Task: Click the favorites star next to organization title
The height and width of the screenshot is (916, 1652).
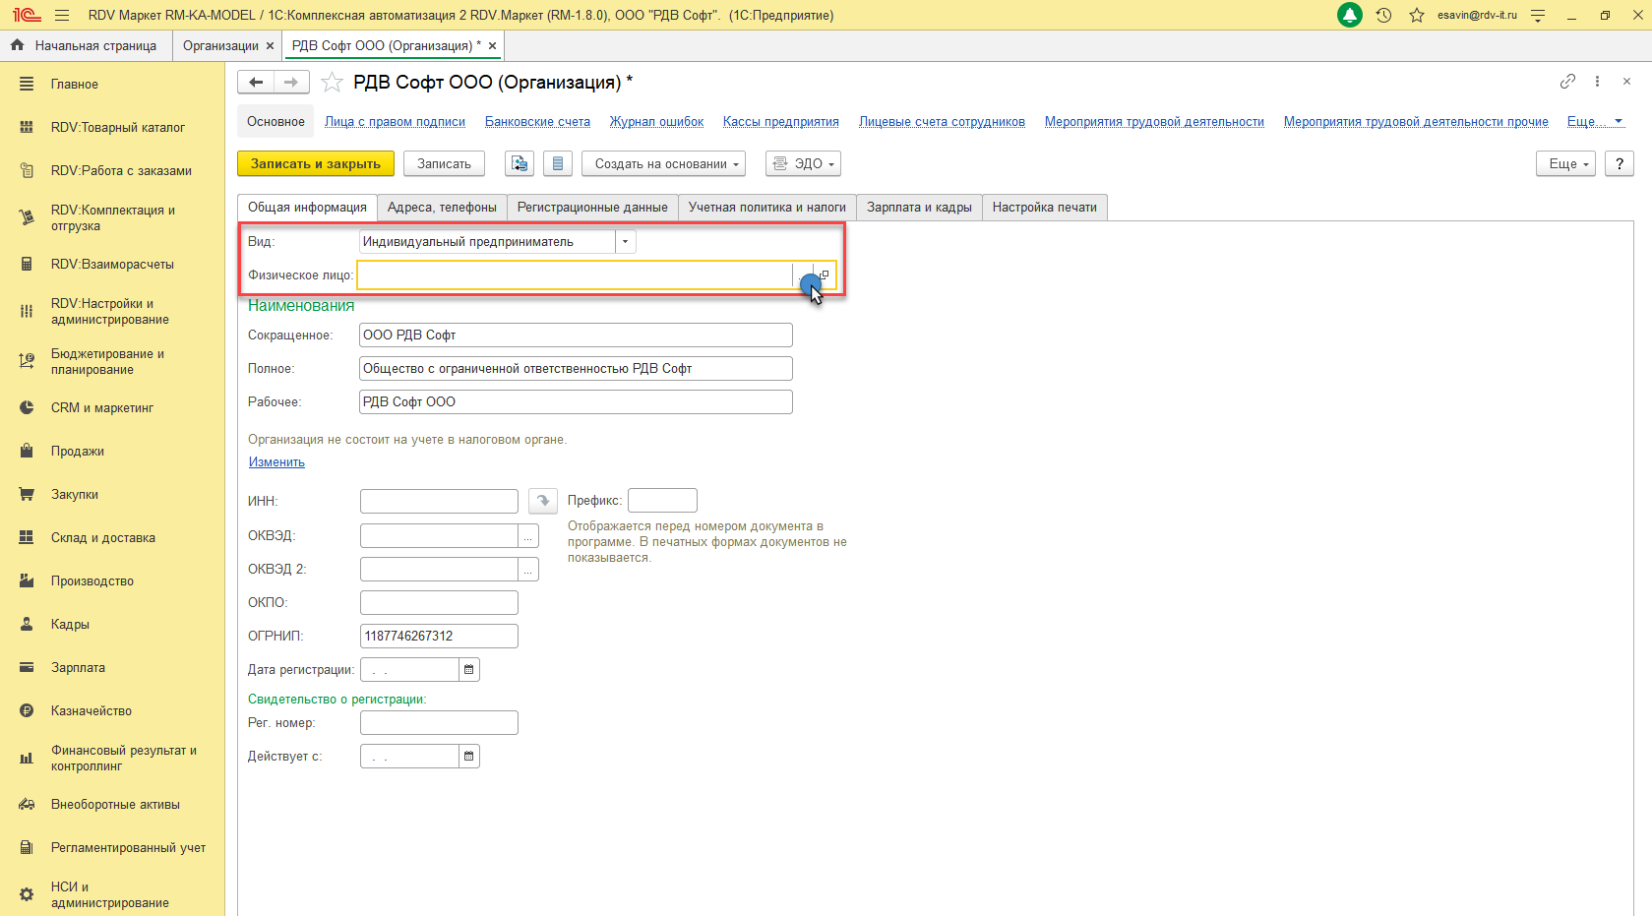Action: coord(333,83)
